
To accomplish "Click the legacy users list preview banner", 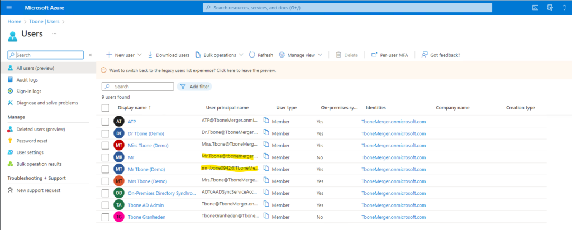I will [333, 70].
